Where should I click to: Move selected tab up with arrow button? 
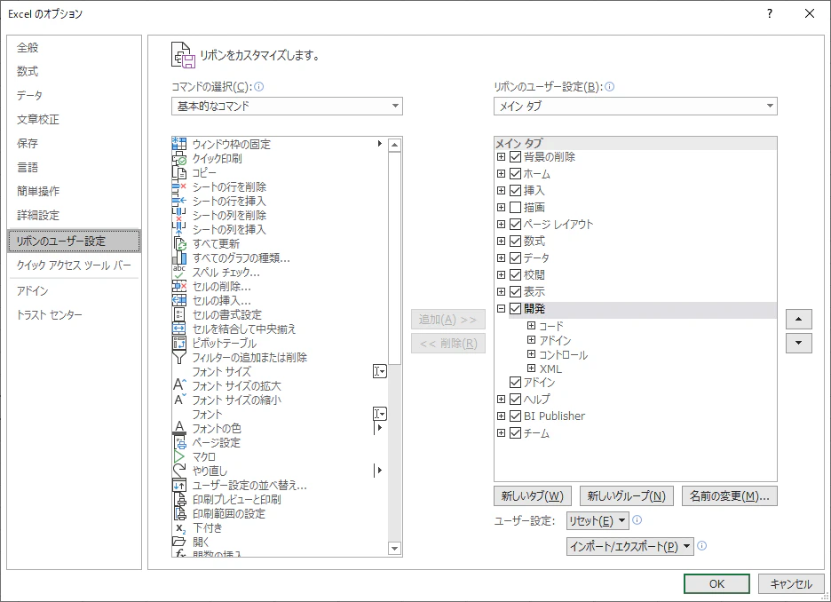[x=799, y=320]
